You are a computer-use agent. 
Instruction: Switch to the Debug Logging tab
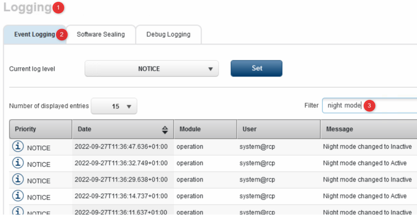coord(169,34)
